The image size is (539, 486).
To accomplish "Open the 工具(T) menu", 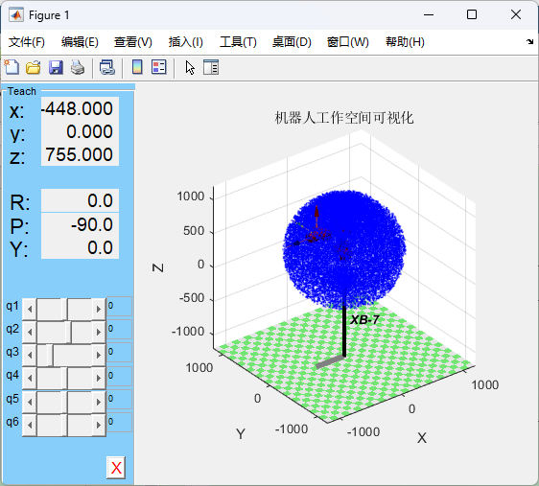I will click(x=238, y=42).
